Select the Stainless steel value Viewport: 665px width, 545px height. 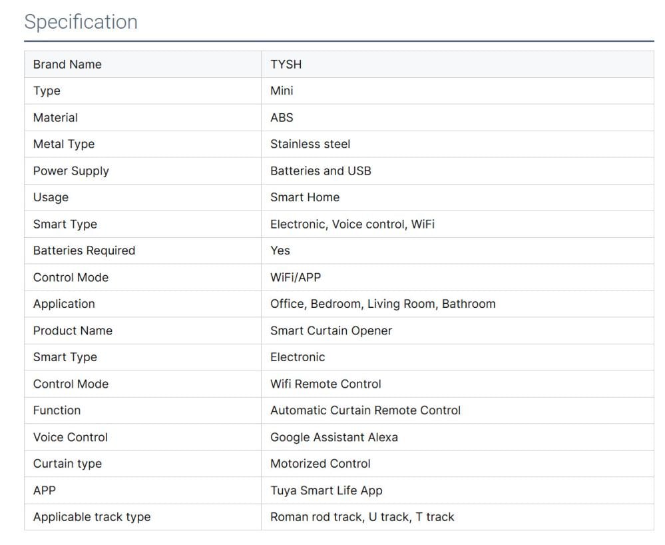[310, 145]
